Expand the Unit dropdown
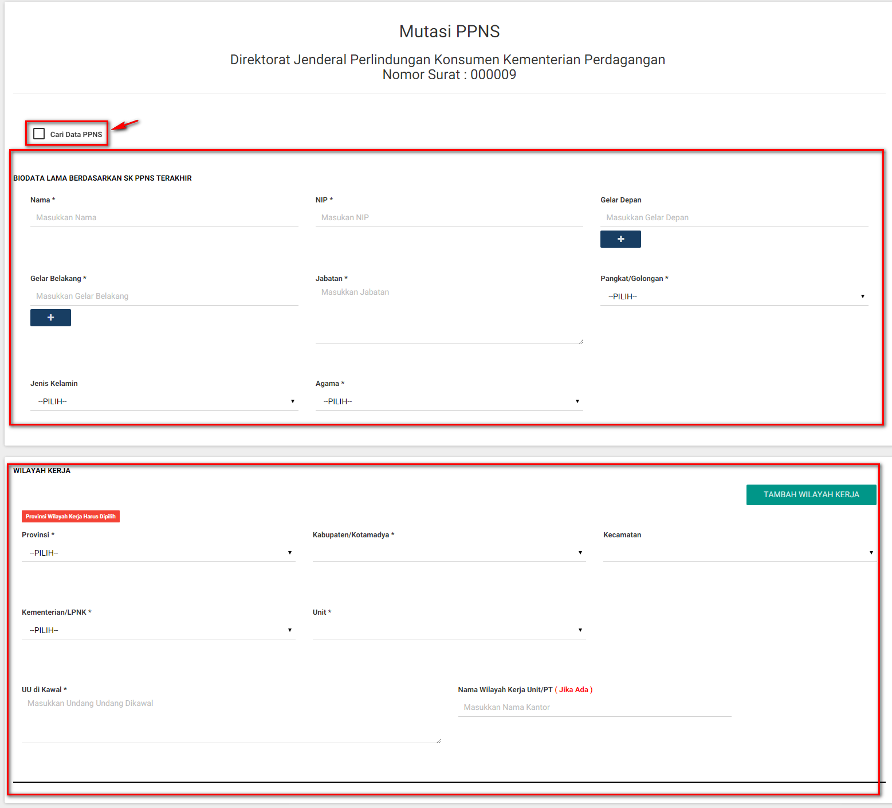 click(449, 630)
